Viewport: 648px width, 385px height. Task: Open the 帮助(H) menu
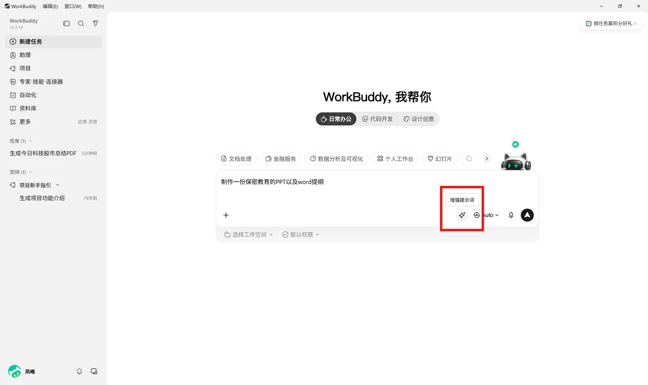coord(96,6)
